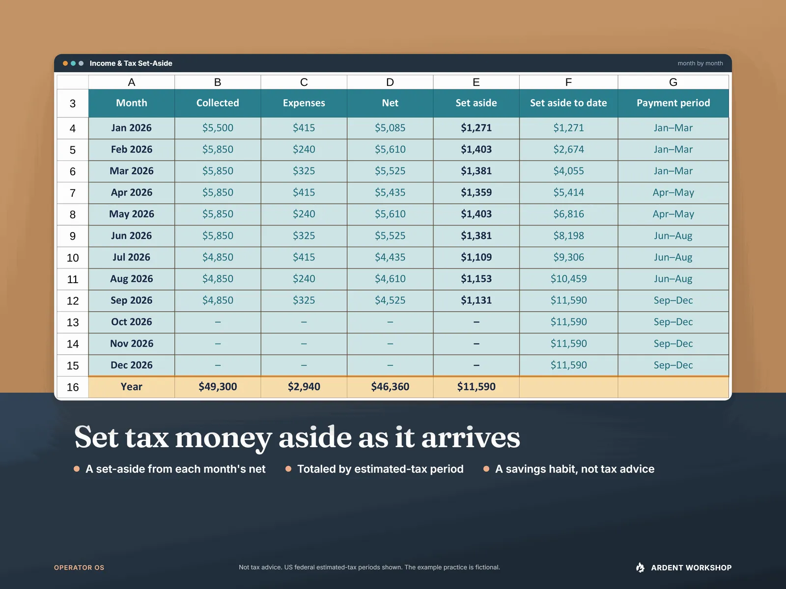Screen dimensions: 786x589
Task: Select the '$4,435' net cell
Action: tap(390, 258)
